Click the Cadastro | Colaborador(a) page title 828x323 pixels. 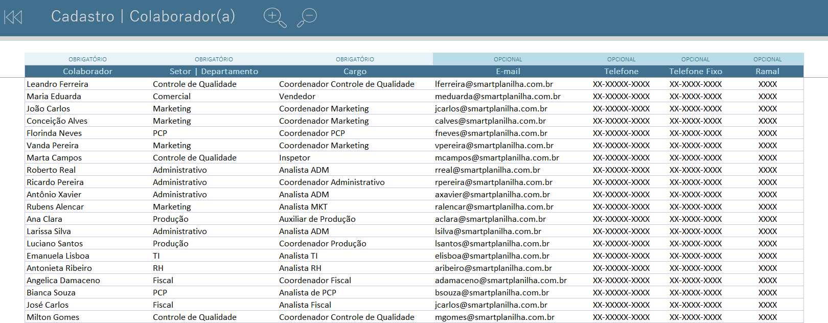pyautogui.click(x=143, y=16)
